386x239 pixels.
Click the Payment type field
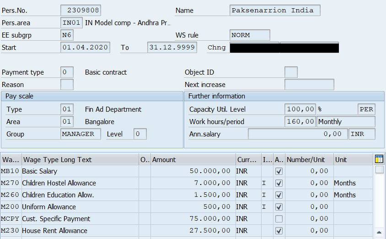click(x=67, y=72)
